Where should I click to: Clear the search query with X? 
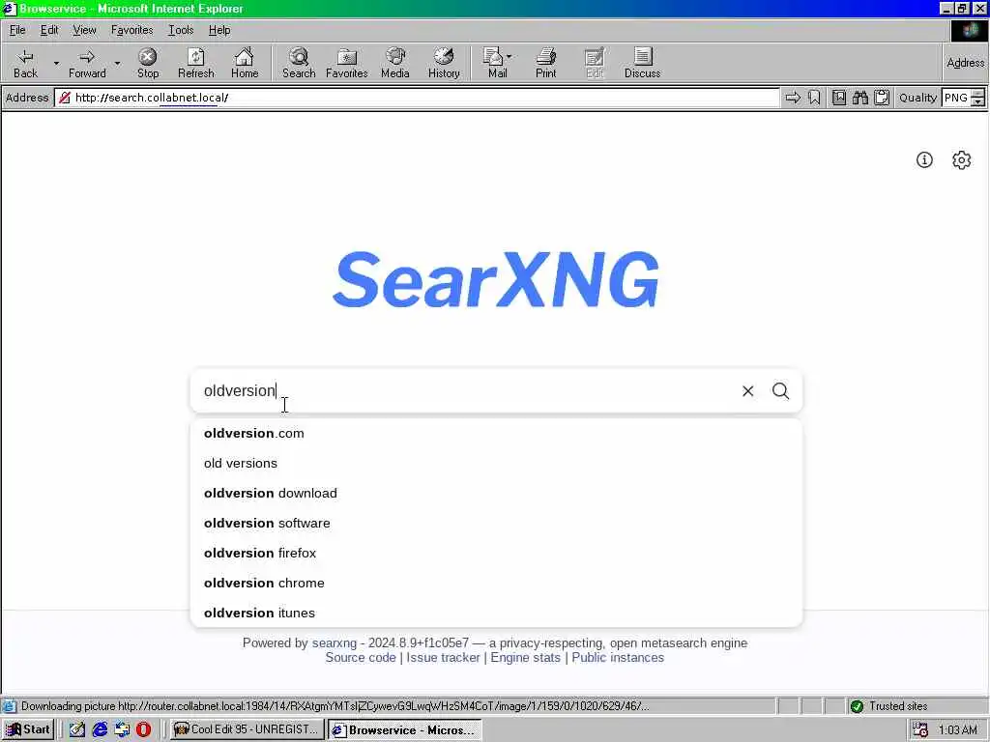(x=747, y=391)
